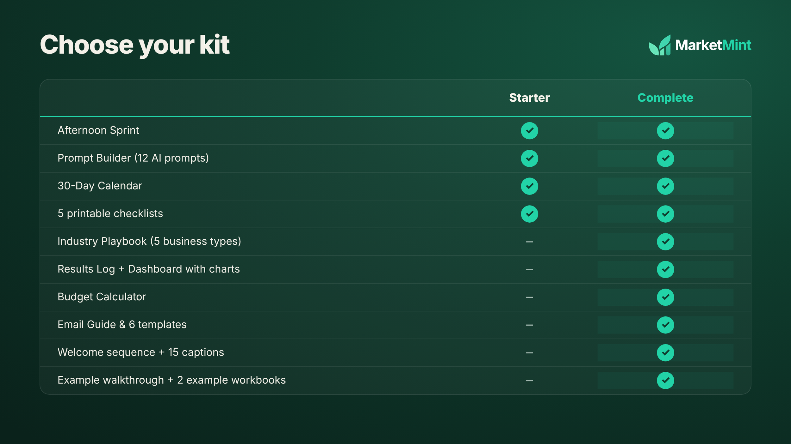Screen dimensions: 791x444
Task: Click the Starter checkmark for 30-Day Calendar
Action: [x=529, y=186]
